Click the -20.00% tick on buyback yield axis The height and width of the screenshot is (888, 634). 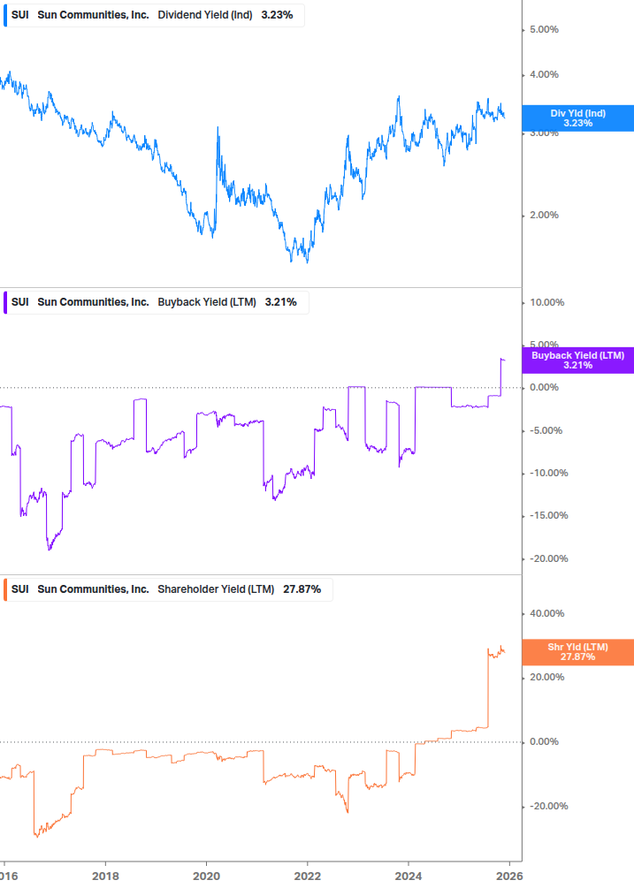(548, 558)
